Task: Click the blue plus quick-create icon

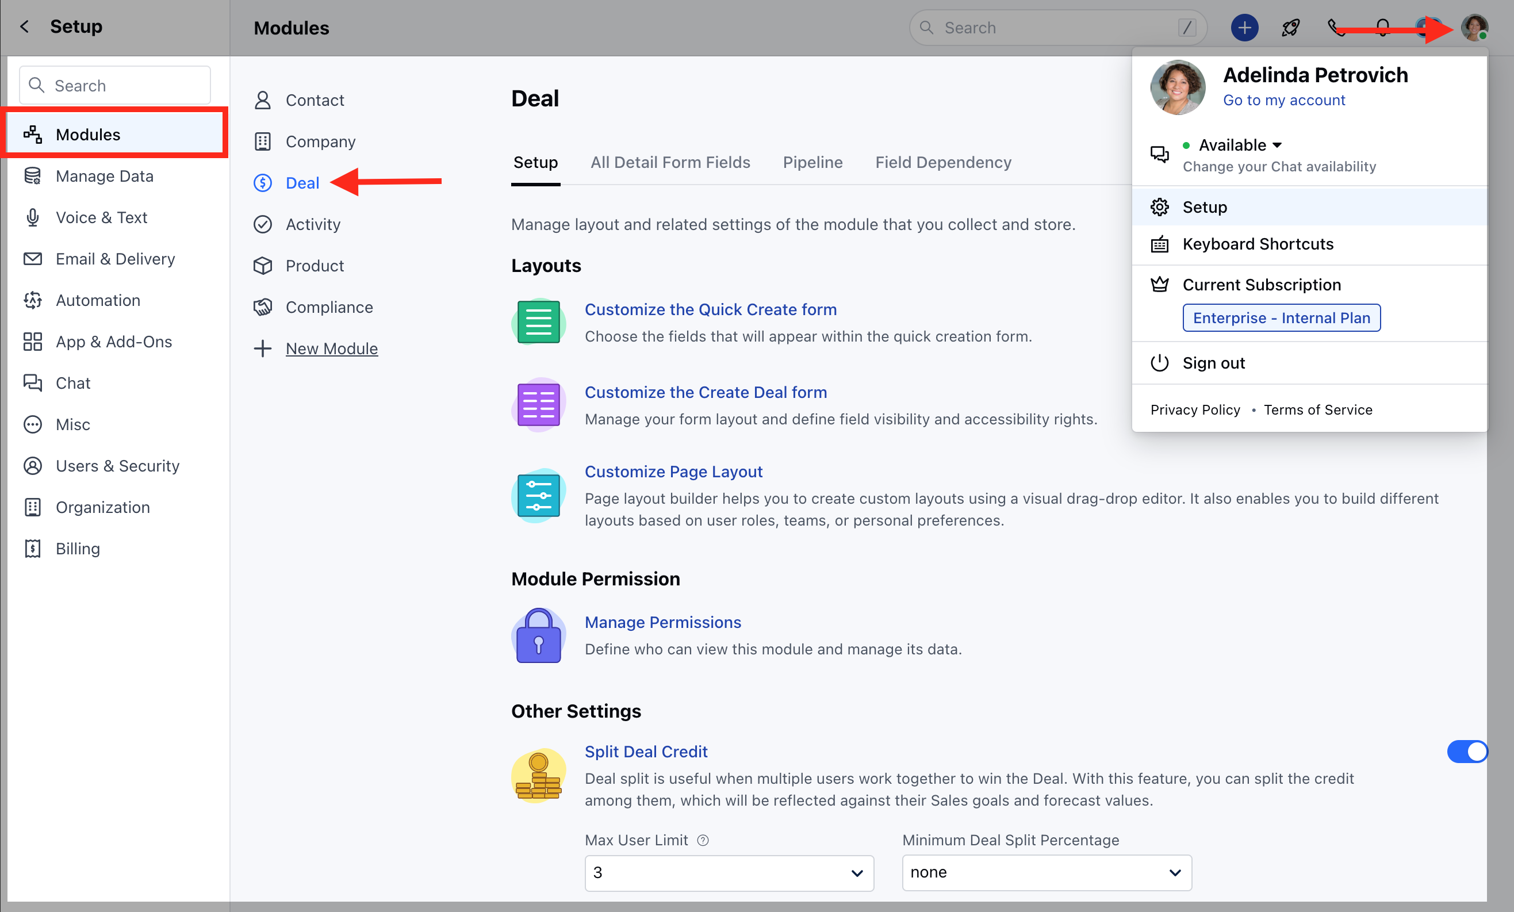Action: [x=1244, y=28]
